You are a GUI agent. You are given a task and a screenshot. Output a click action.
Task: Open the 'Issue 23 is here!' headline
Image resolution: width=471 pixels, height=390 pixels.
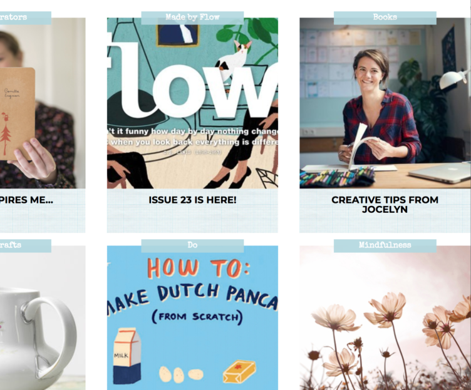(192, 200)
